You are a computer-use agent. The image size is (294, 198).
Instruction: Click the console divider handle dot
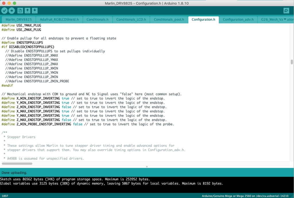147,166
